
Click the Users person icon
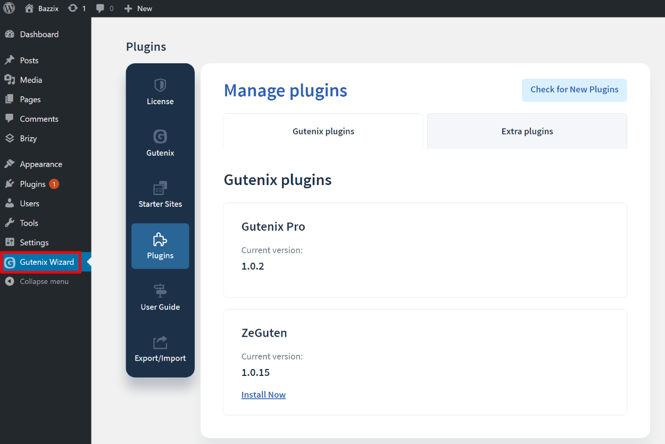click(x=10, y=203)
